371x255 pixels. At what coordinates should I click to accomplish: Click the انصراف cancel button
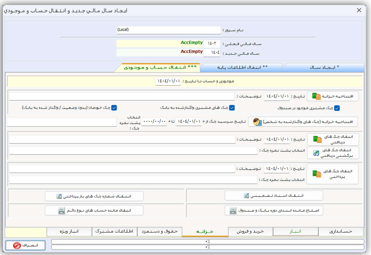coord(25,245)
